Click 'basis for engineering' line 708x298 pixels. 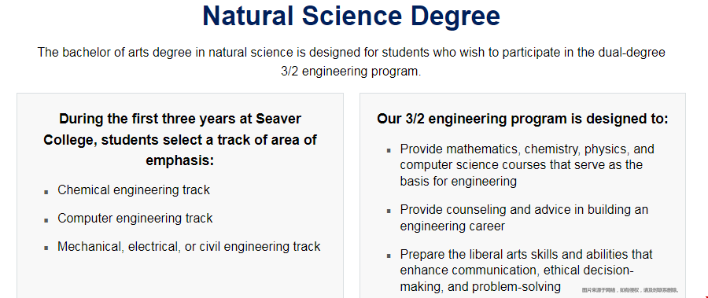(459, 182)
